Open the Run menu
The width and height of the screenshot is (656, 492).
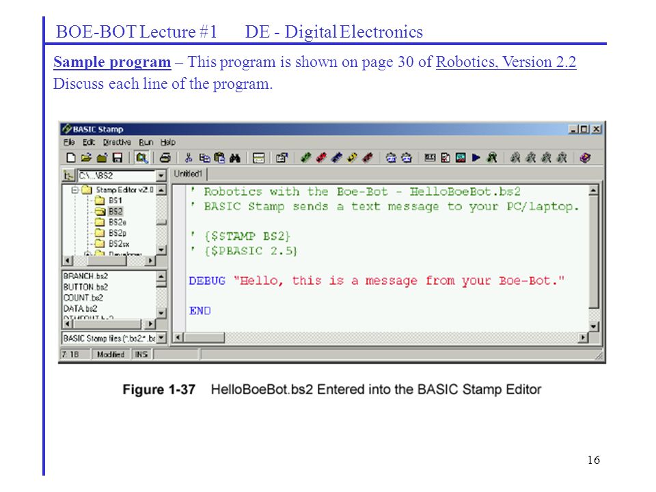pyautogui.click(x=146, y=142)
